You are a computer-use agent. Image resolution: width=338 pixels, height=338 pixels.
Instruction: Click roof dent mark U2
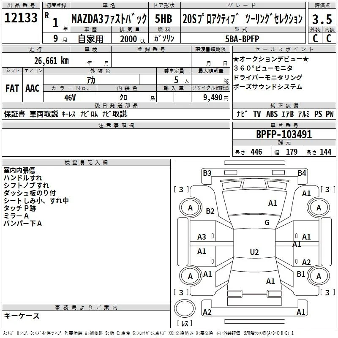tap(254, 252)
